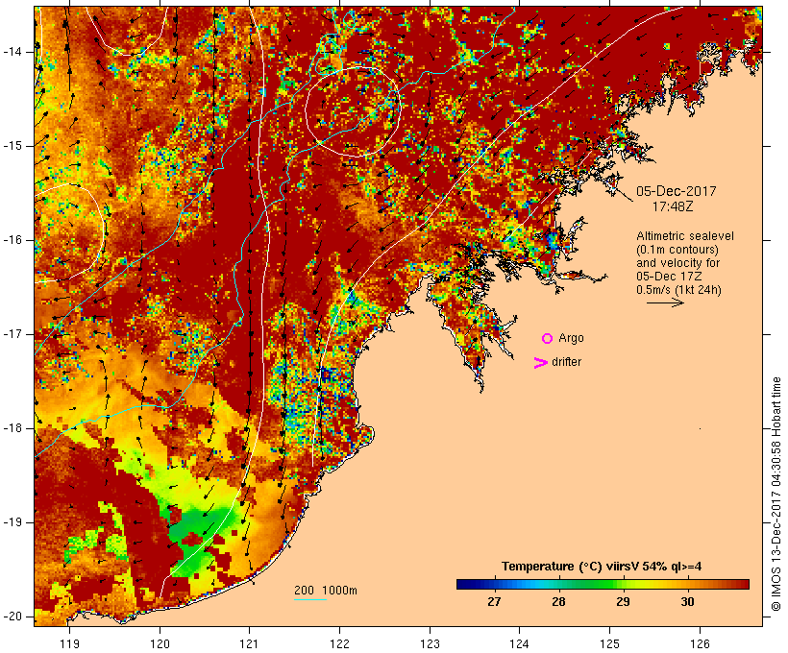This screenshot has height=653, width=788.
Task: Click the 0.5m/s velocity reference arrow
Action: (665, 302)
